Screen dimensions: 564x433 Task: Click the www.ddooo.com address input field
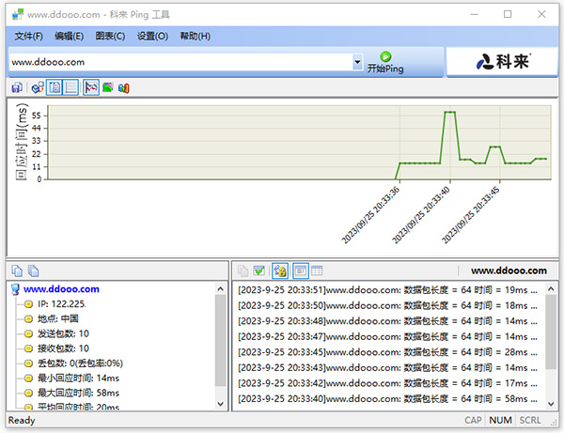[x=180, y=62]
